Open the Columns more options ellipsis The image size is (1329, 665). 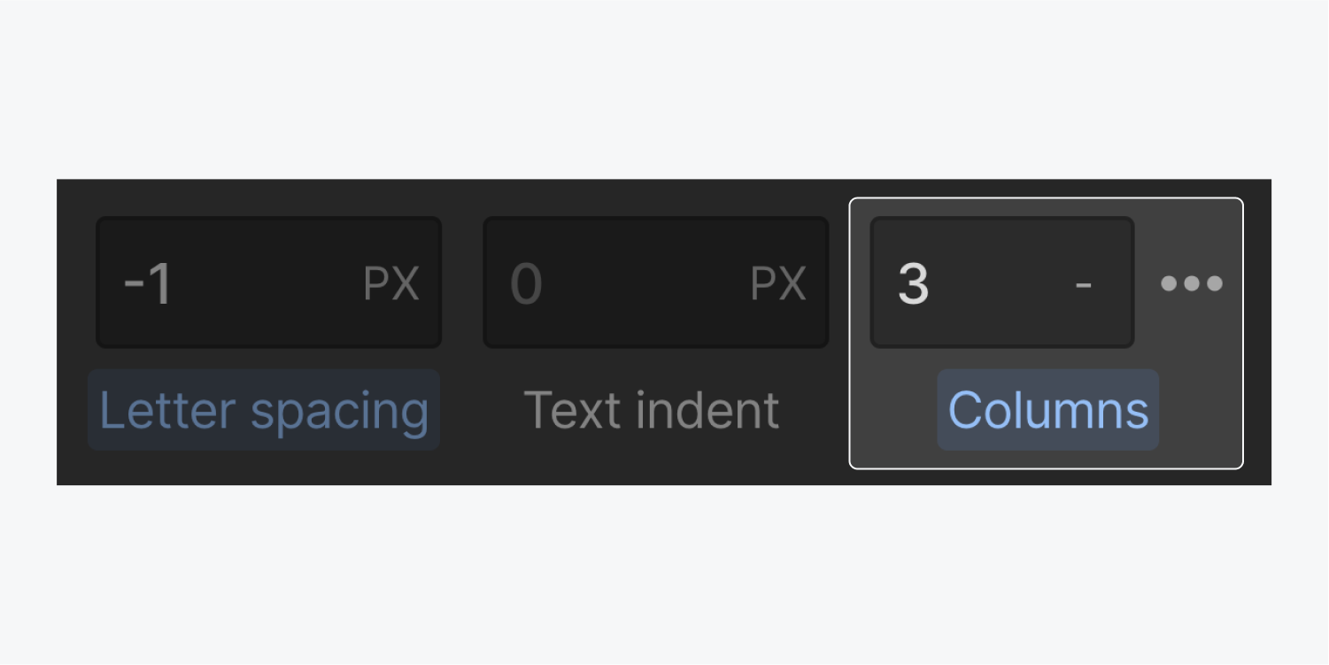pos(1192,283)
